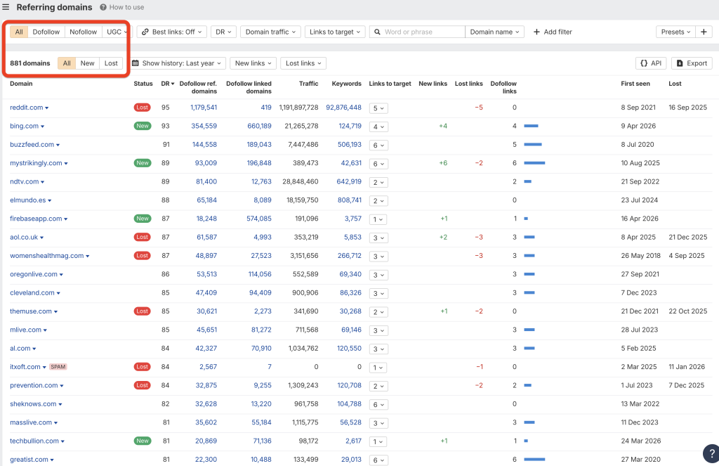Open the Domain traffic filter
719x466 pixels.
click(x=270, y=32)
